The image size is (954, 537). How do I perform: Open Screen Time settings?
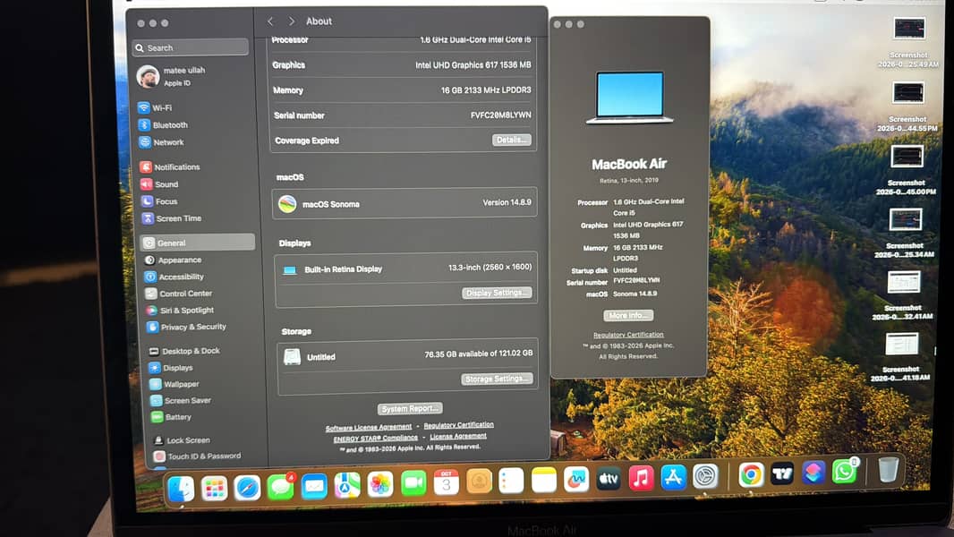pos(172,218)
